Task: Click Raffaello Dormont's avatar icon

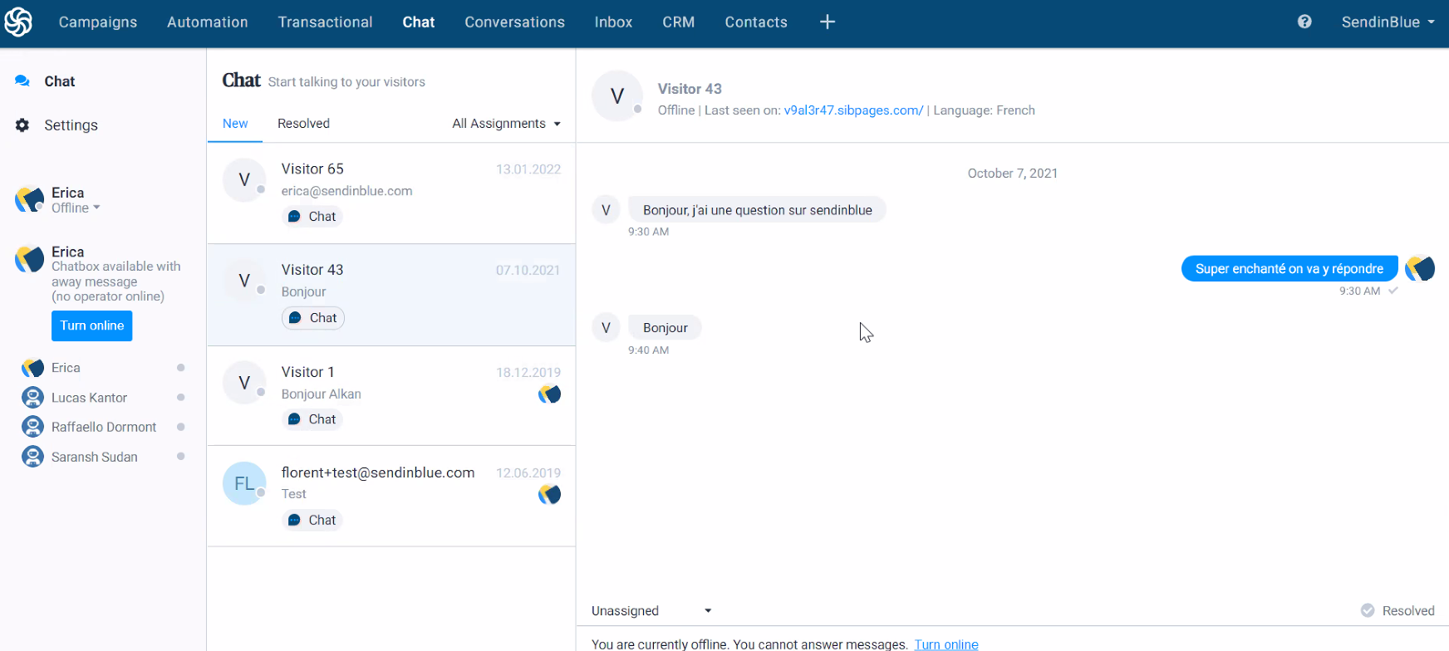Action: (x=32, y=427)
